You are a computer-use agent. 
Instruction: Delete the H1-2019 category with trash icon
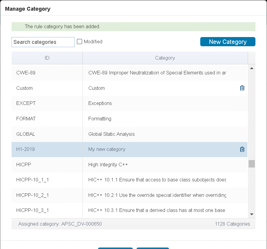point(242,149)
